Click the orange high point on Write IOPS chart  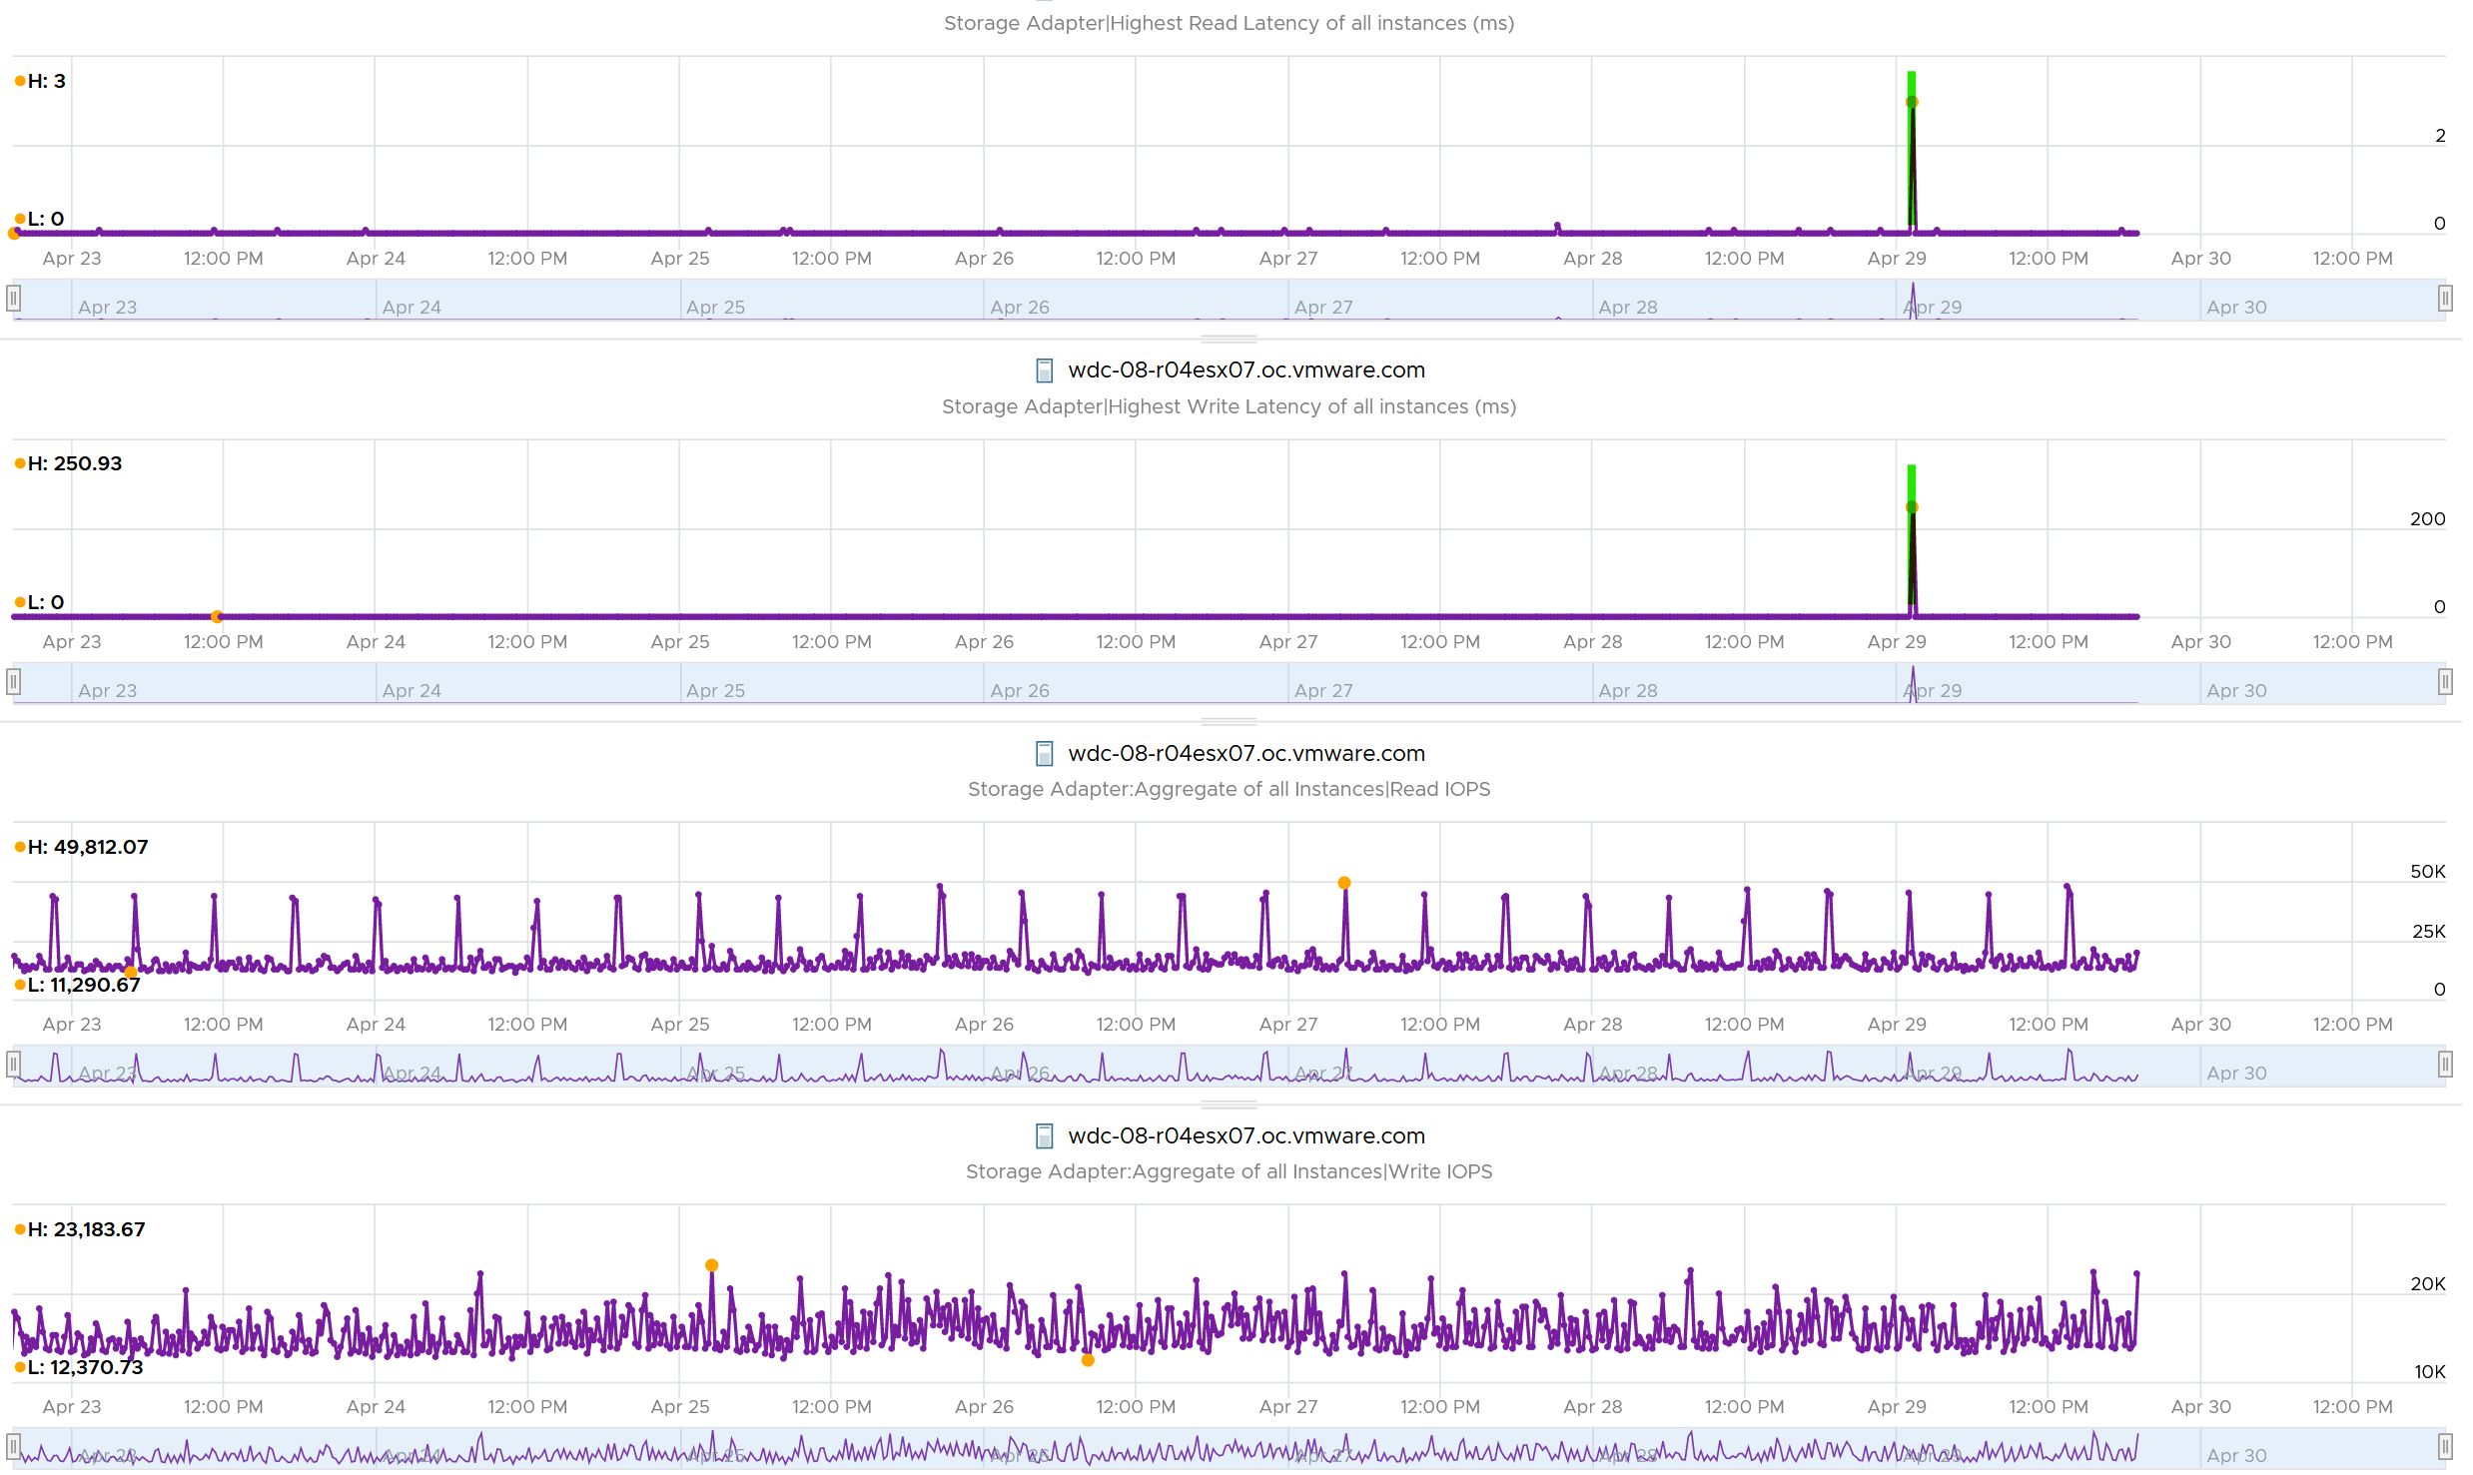[712, 1266]
